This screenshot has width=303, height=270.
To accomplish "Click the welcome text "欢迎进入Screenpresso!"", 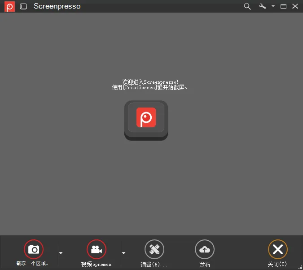I will [x=150, y=82].
